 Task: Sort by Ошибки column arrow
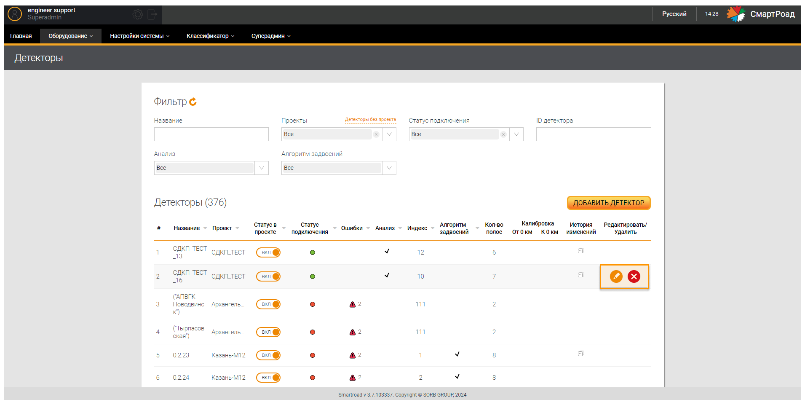[368, 228]
